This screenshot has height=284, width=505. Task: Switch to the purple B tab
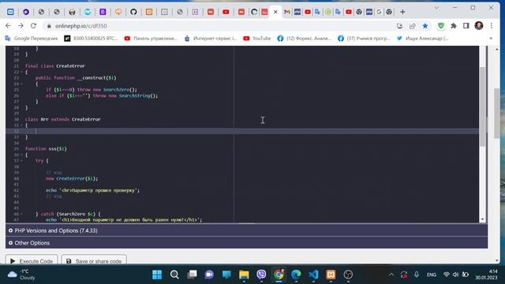click(x=103, y=12)
